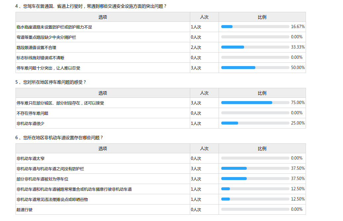Click the 标志标线施划错误或不清晰 option text

pos(40,58)
